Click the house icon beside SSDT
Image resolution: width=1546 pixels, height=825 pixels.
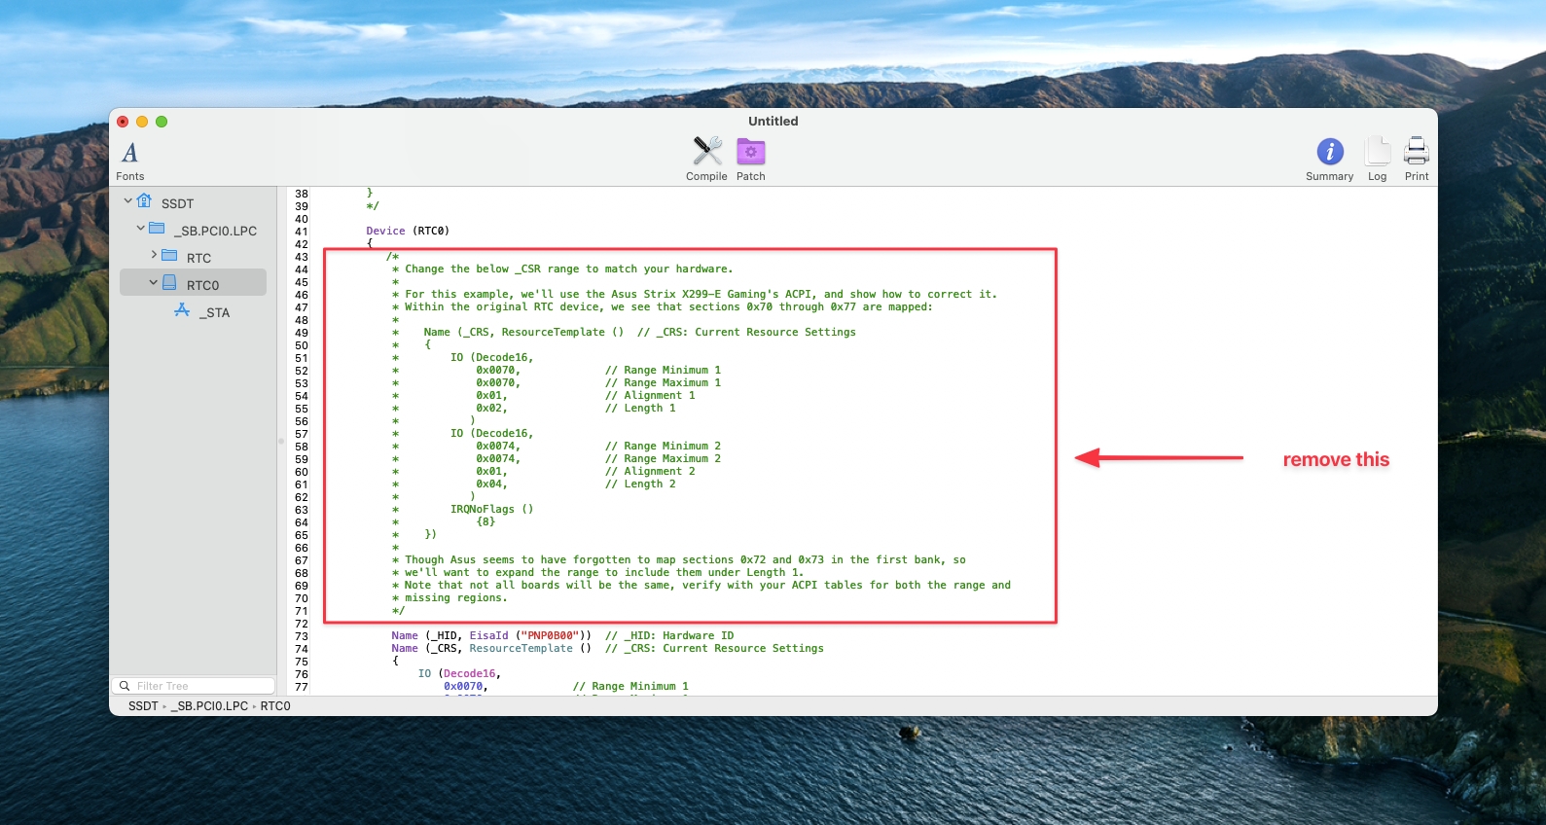click(145, 201)
